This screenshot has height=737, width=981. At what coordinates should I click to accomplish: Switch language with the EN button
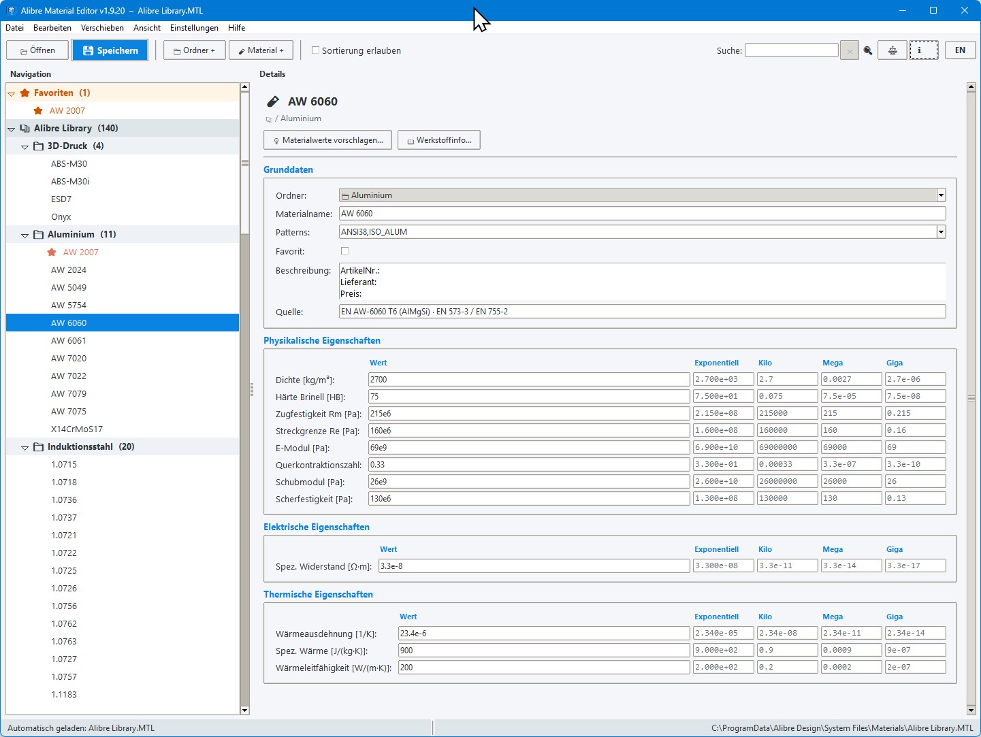960,50
